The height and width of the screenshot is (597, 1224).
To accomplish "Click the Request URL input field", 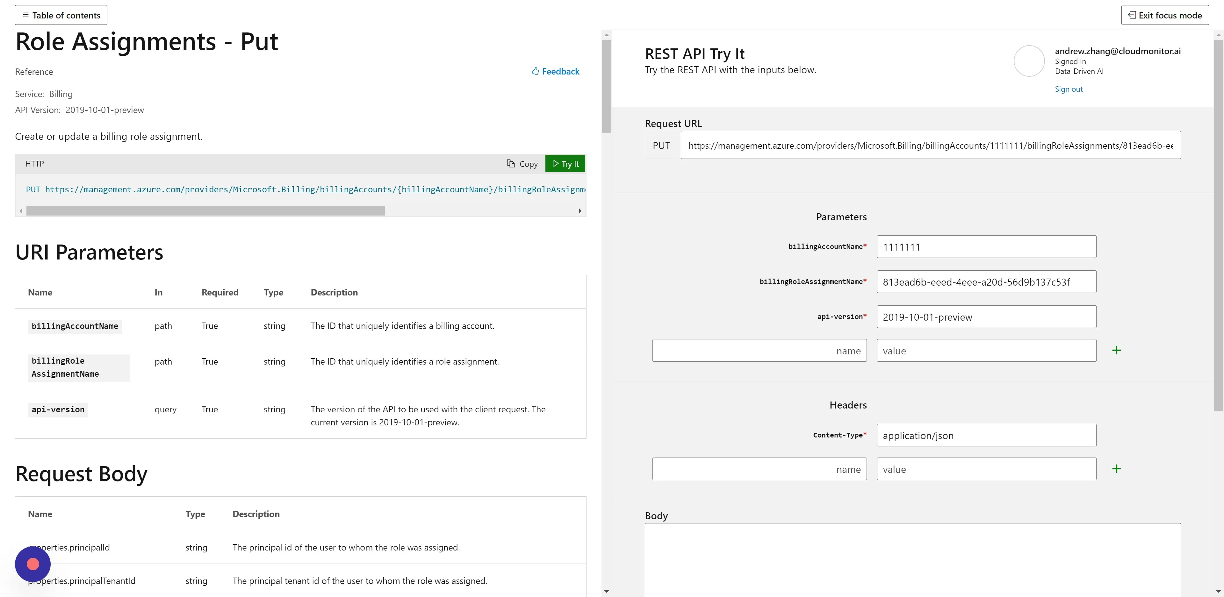I will 930,145.
